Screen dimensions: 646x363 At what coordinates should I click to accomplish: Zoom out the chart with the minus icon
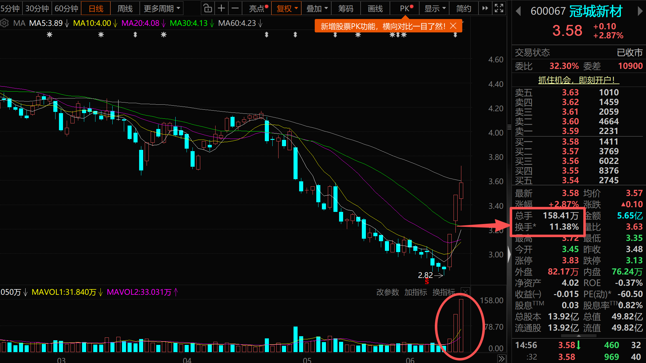tap(236, 8)
